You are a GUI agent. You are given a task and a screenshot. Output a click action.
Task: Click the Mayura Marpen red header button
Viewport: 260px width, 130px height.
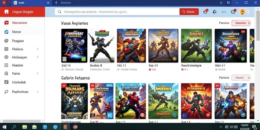point(23,12)
